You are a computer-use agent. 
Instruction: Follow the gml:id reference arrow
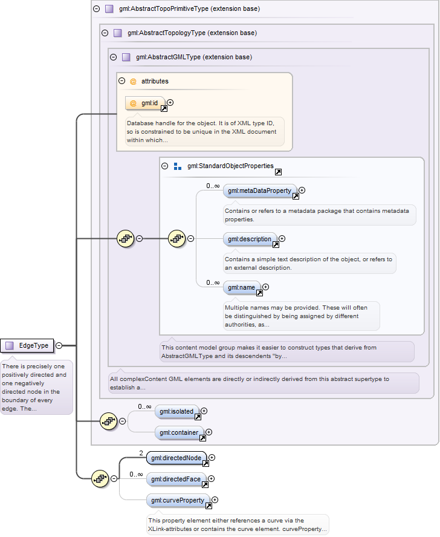coord(164,109)
